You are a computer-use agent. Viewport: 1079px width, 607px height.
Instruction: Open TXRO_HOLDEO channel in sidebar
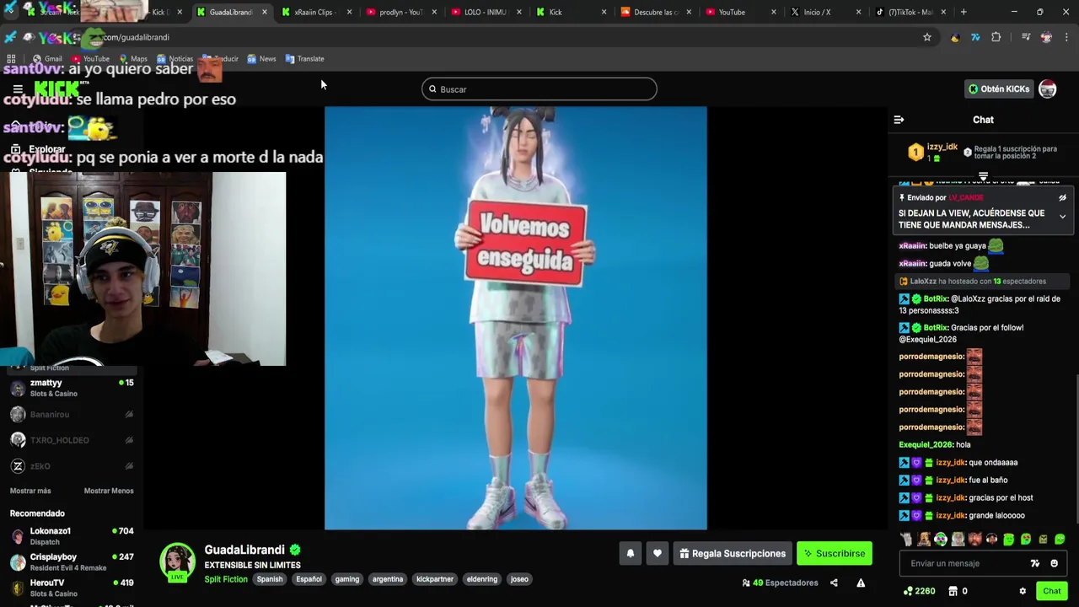point(72,440)
